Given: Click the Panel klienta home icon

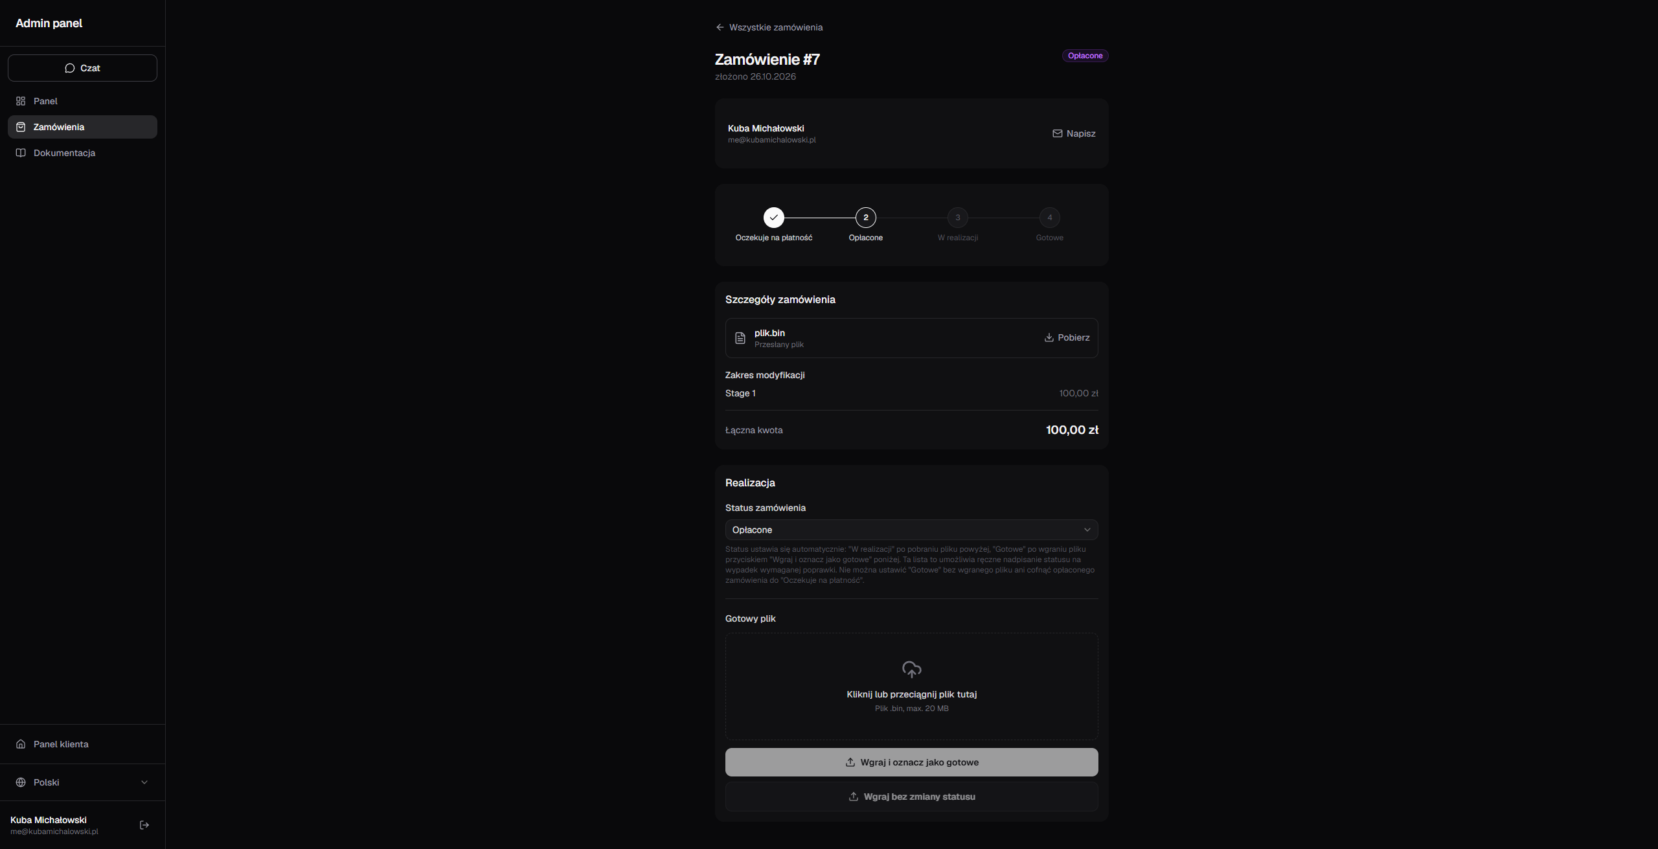Looking at the screenshot, I should (21, 744).
